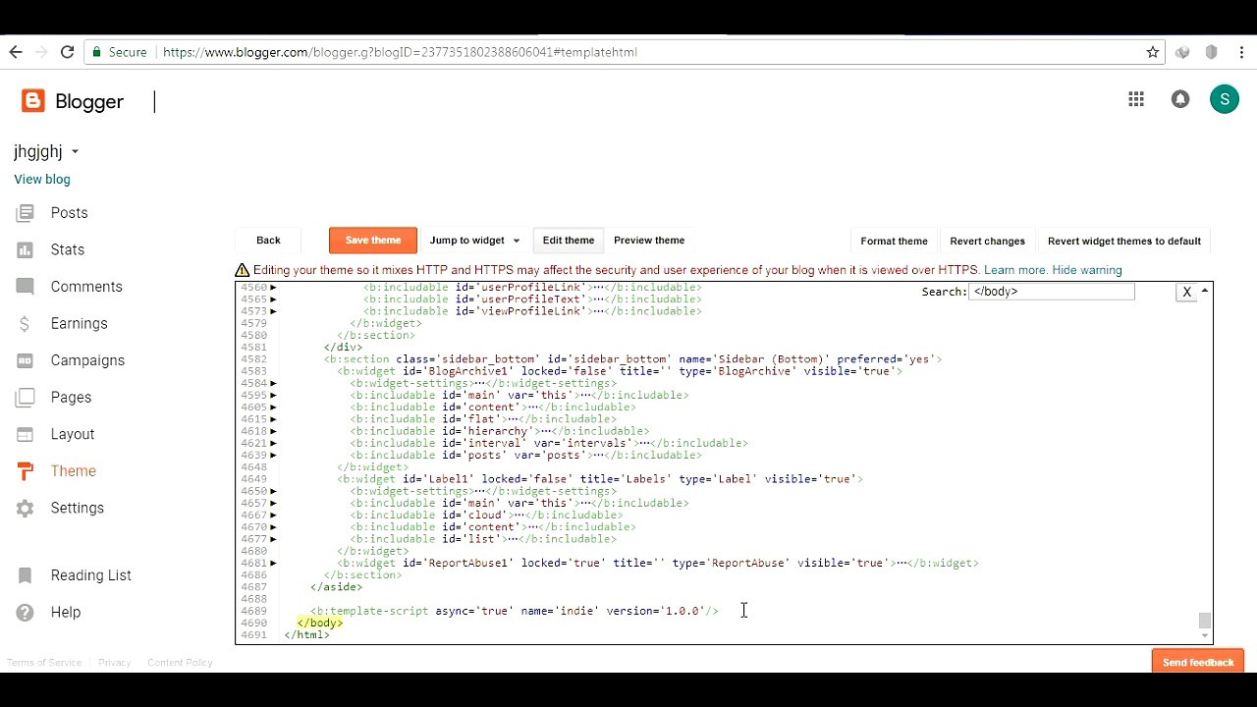
Task: Click the Earnings dollar icon
Action: coord(26,323)
